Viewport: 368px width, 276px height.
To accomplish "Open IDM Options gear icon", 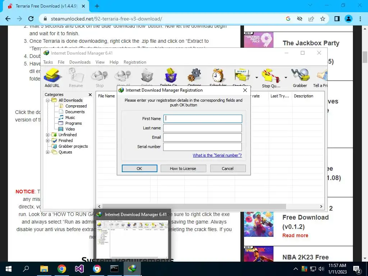I will pos(194,77).
